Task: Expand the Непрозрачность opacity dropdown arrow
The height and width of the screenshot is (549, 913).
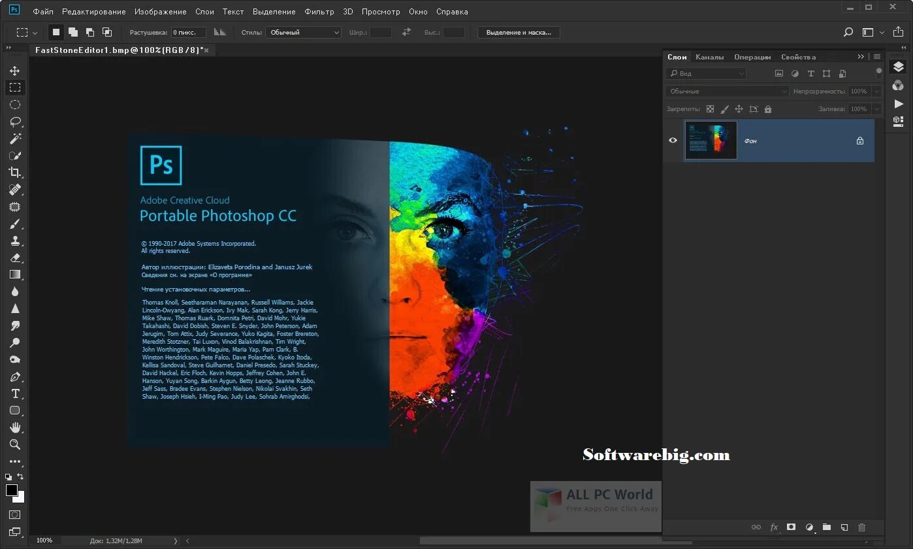Action: tap(876, 91)
